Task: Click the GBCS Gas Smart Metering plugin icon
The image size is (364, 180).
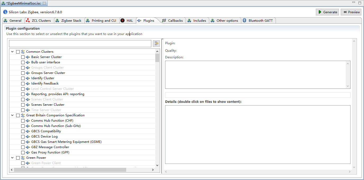Action: tap(28, 142)
